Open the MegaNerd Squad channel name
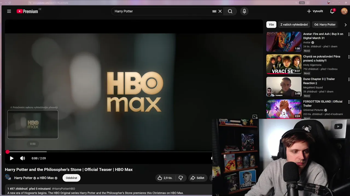The width and height of the screenshot is (350, 196). click(313, 87)
